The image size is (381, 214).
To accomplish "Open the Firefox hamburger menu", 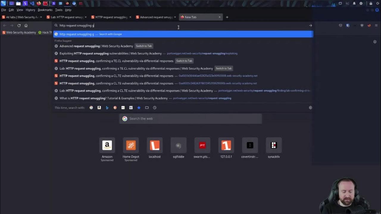I will pyautogui.click(x=376, y=26).
